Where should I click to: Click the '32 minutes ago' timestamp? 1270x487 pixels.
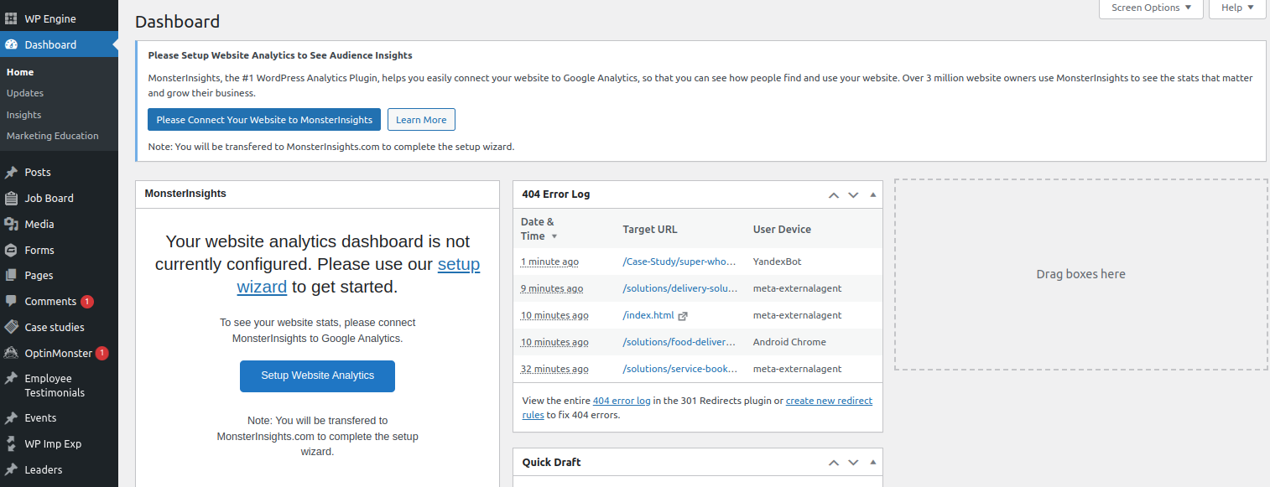click(x=554, y=369)
